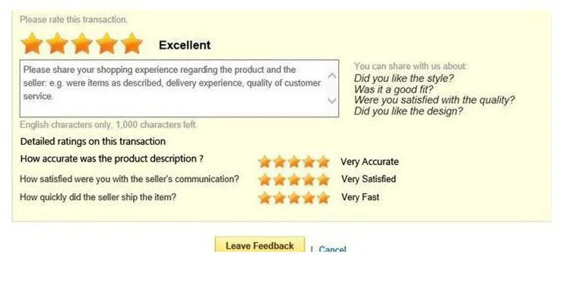Rate shipping speed five stars
Viewport: 561px width, 298px height.
pos(323,197)
